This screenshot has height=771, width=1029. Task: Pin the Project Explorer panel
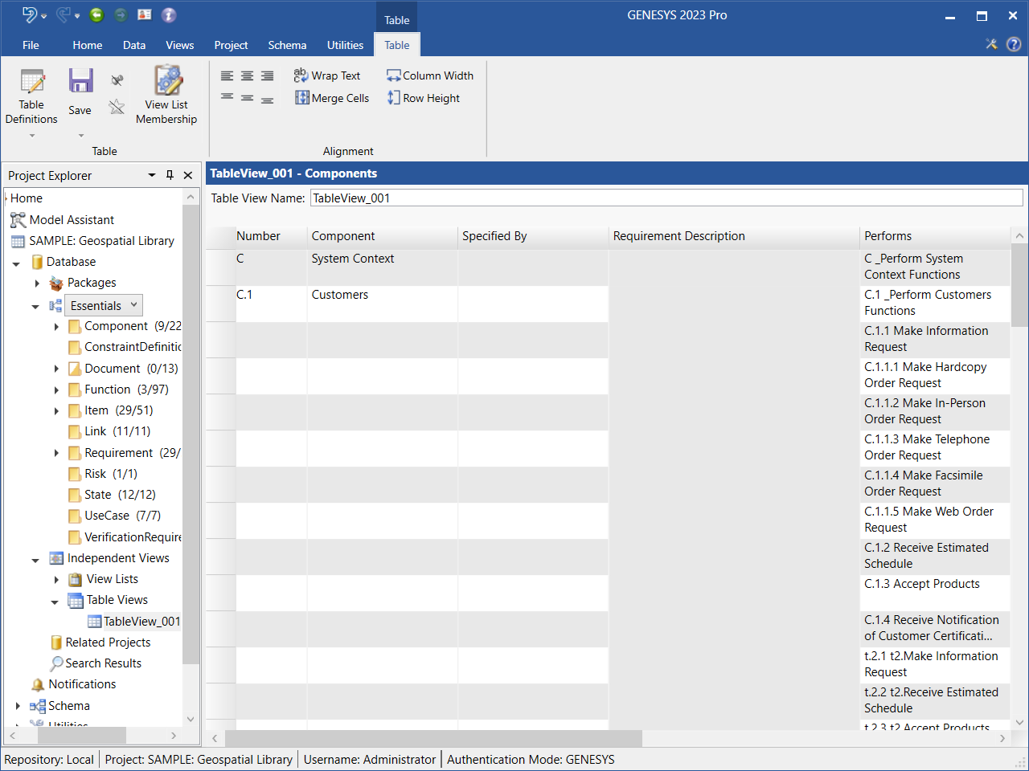170,175
